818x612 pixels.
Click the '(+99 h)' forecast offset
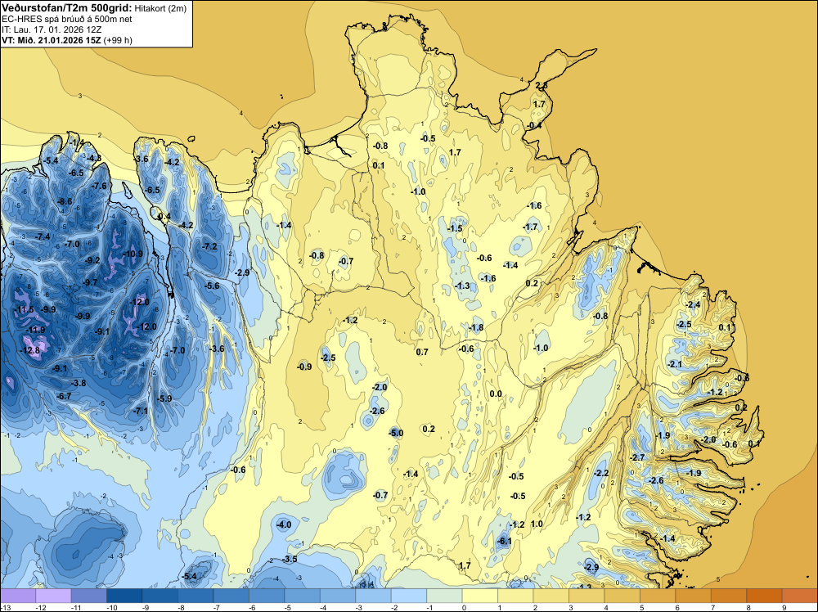(x=117, y=40)
